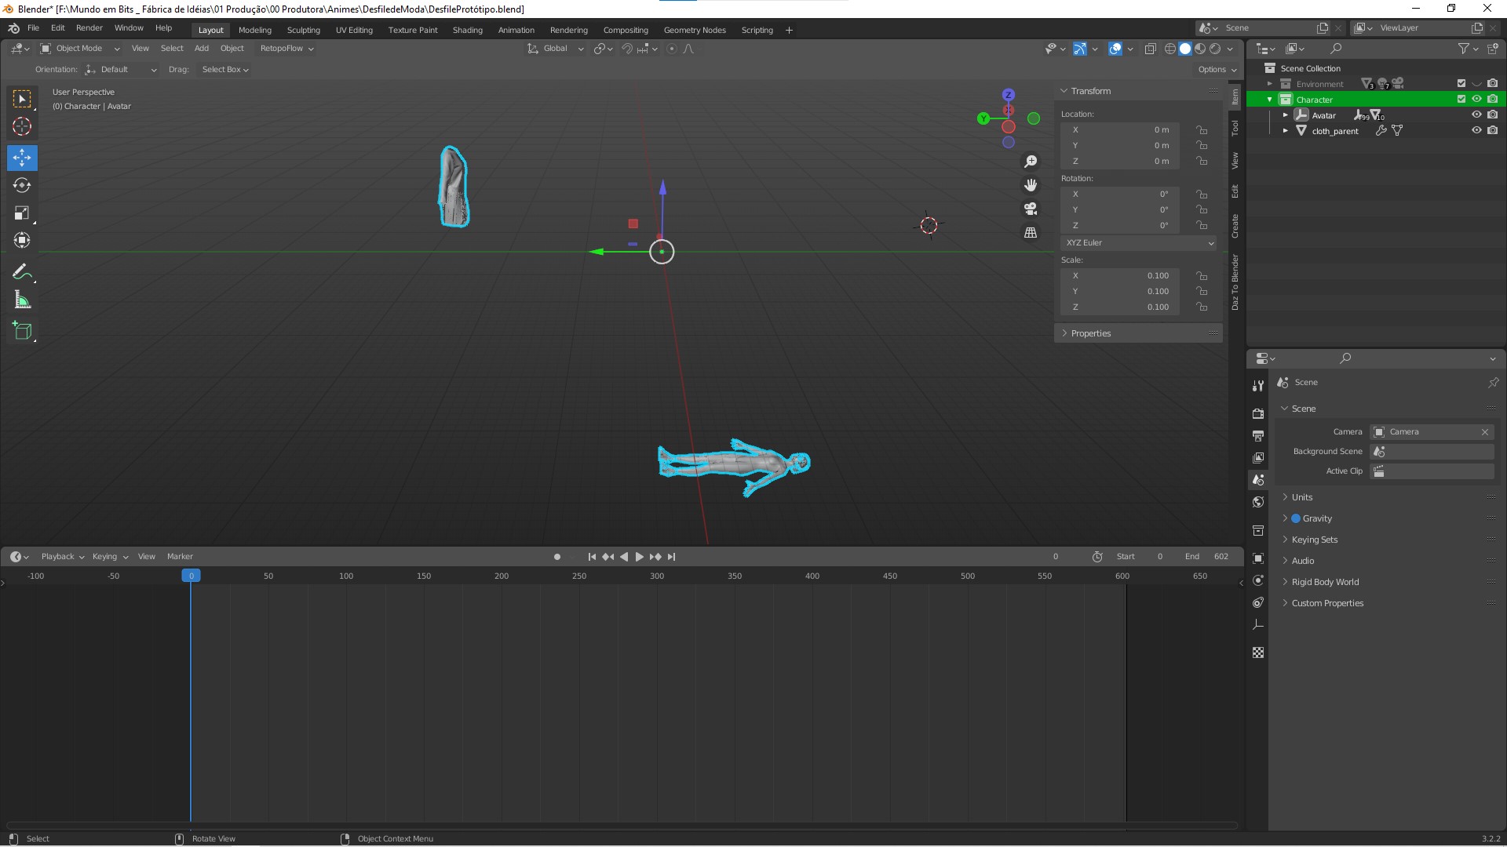Viewport: 1507px width, 847px height.
Task: Expand the Units panel
Action: pyautogui.click(x=1301, y=497)
